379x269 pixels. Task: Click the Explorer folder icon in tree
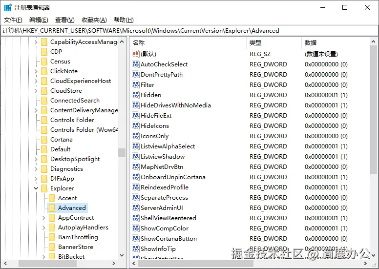click(44, 188)
